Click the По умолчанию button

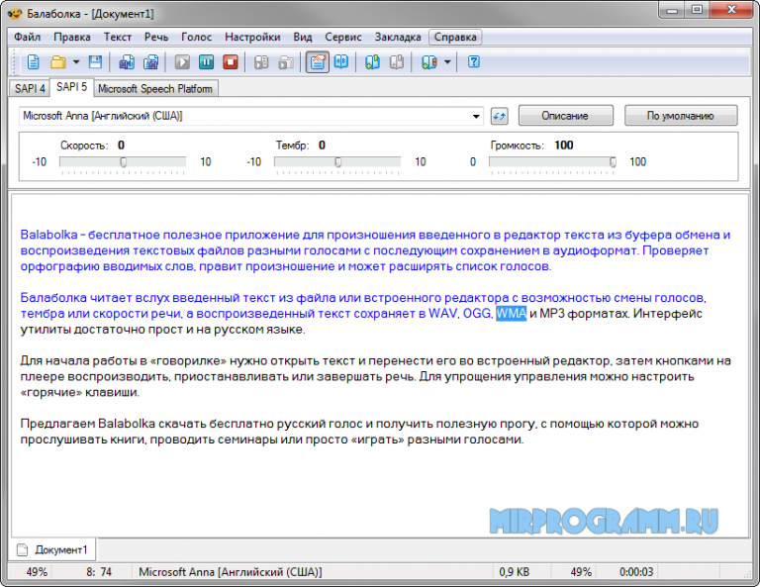[x=680, y=116]
